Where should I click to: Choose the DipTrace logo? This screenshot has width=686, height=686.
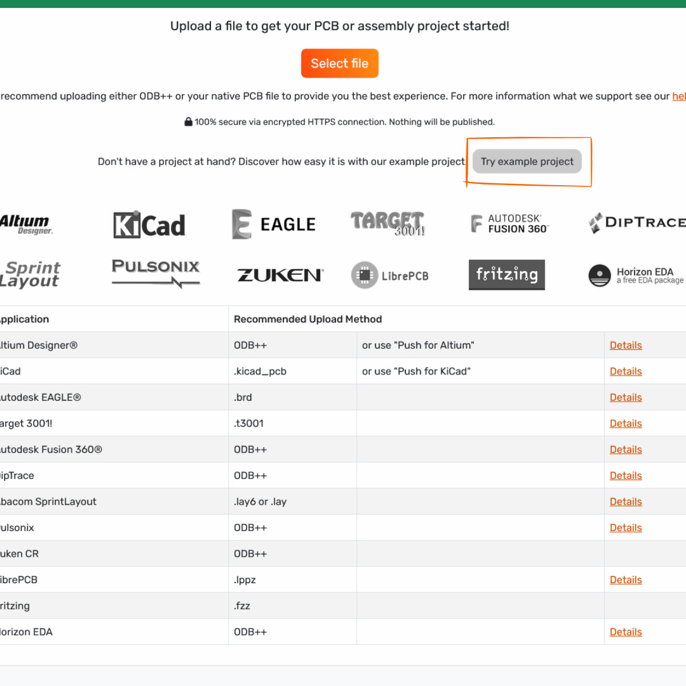(637, 222)
